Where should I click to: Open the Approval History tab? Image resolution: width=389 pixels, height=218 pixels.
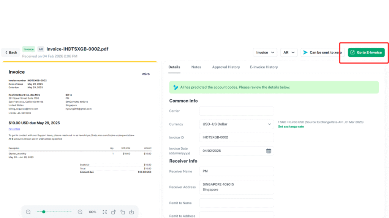(226, 67)
